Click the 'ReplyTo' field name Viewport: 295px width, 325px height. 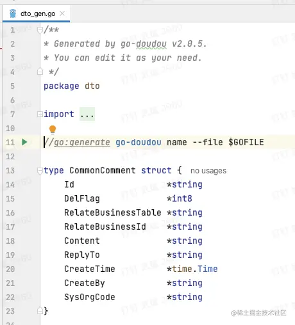pyautogui.click(x=82, y=255)
